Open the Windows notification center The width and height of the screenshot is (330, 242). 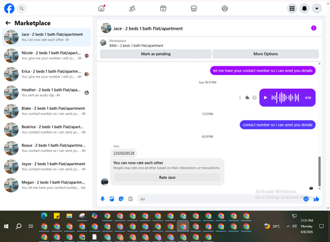point(321,226)
